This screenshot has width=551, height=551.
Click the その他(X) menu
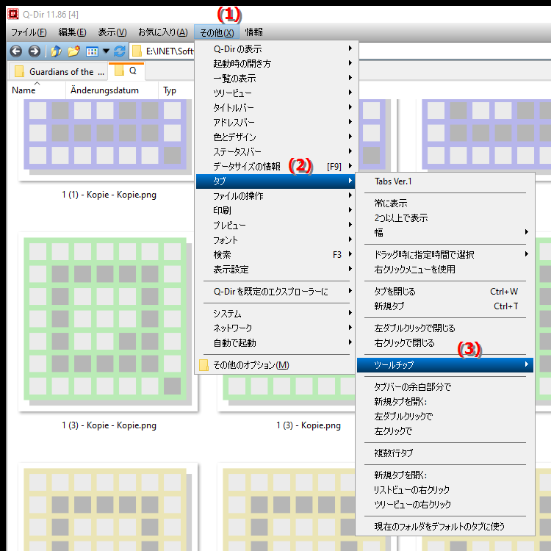tap(217, 32)
